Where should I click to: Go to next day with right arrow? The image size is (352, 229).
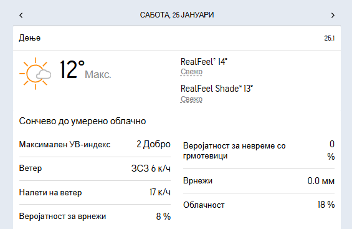point(333,15)
